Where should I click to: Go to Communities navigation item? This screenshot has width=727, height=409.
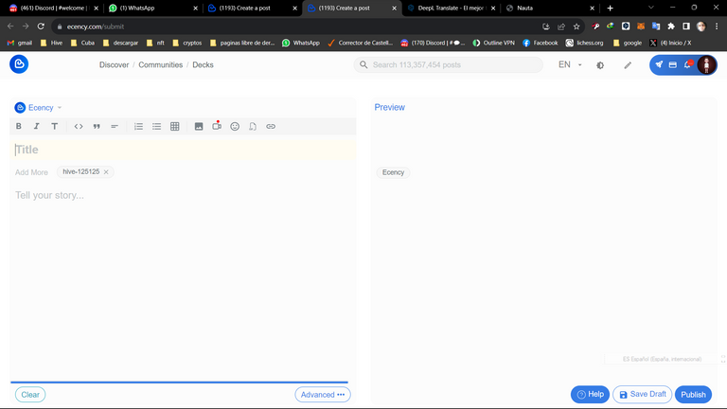160,65
